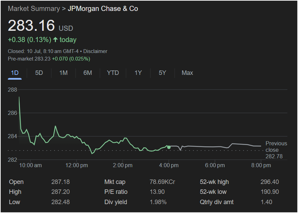Select the 5Y time range
The width and height of the screenshot is (298, 213).
point(163,73)
